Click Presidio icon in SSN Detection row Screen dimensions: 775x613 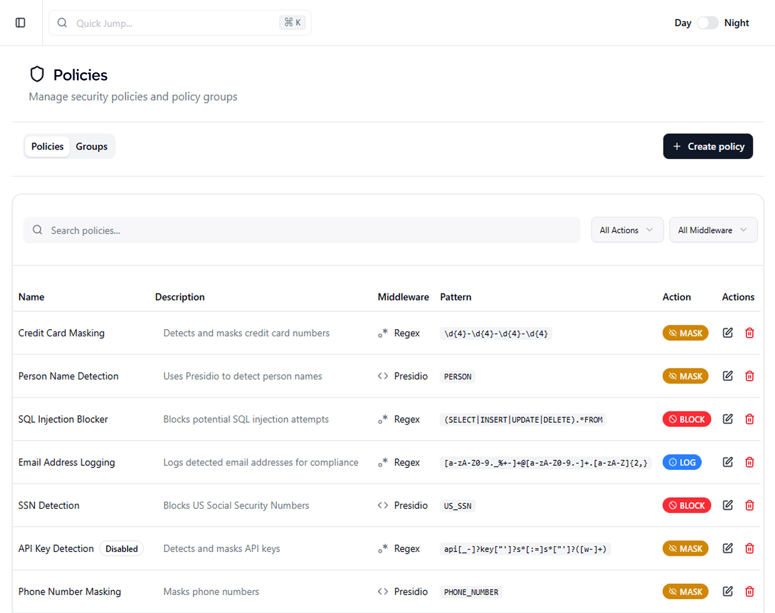(383, 505)
